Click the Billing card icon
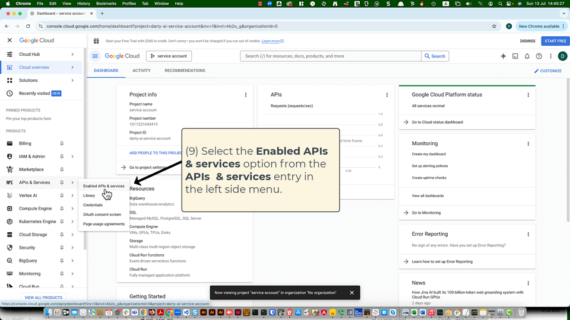The width and height of the screenshot is (570, 320). coord(10,143)
